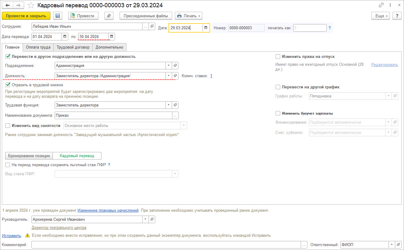Open the Счет, субконто record icon
404x250 pixels.
coord(395,132)
